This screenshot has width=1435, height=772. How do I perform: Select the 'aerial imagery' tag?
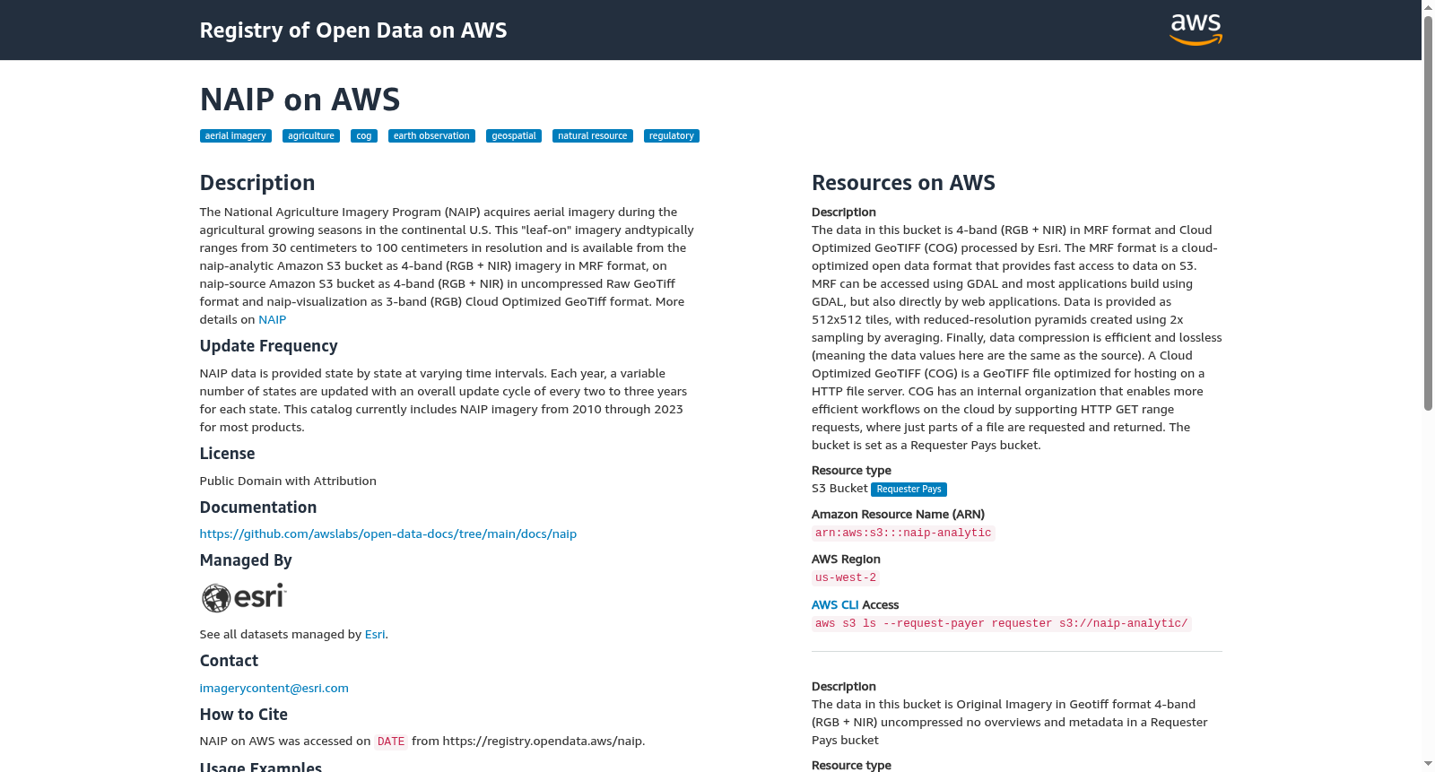click(x=236, y=136)
